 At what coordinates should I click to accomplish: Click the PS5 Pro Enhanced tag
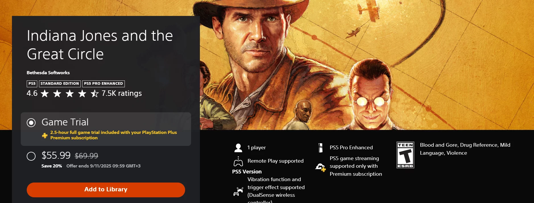(104, 84)
